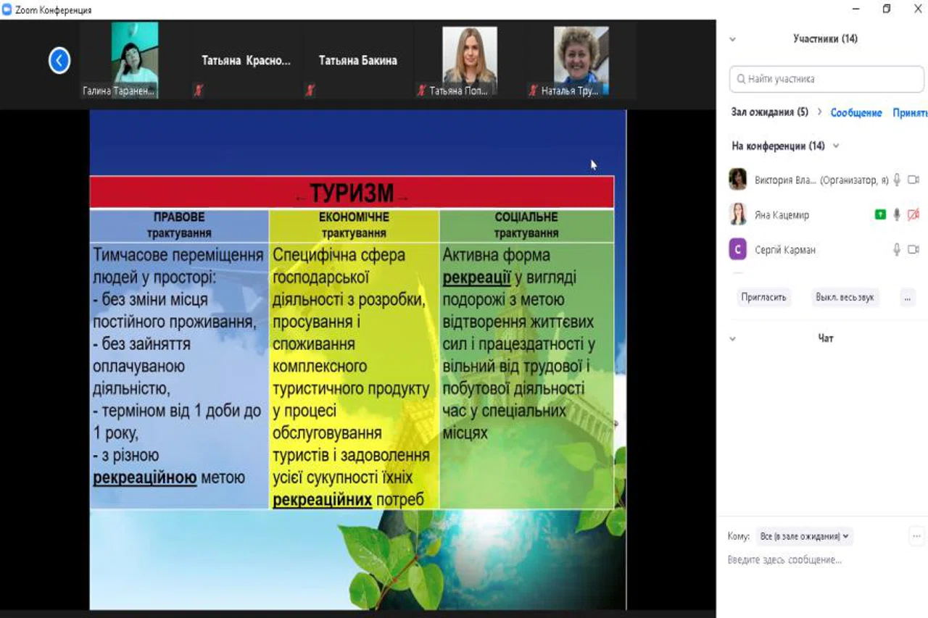
Task: Collapse the Чат panel chevron
Action: click(732, 338)
